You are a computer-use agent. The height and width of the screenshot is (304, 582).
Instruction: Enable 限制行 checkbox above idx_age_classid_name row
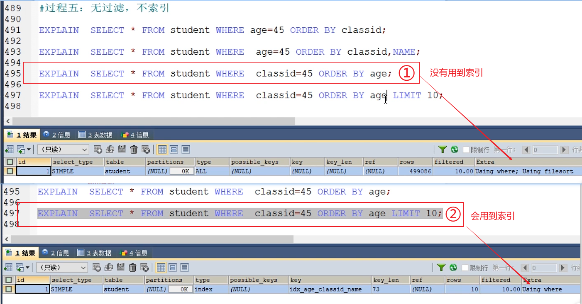pyautogui.click(x=465, y=268)
